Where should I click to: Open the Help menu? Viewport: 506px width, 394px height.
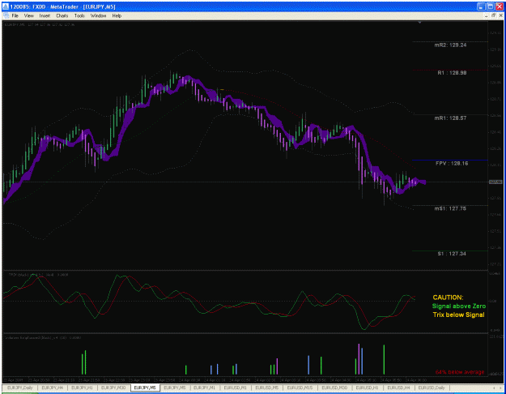point(117,15)
